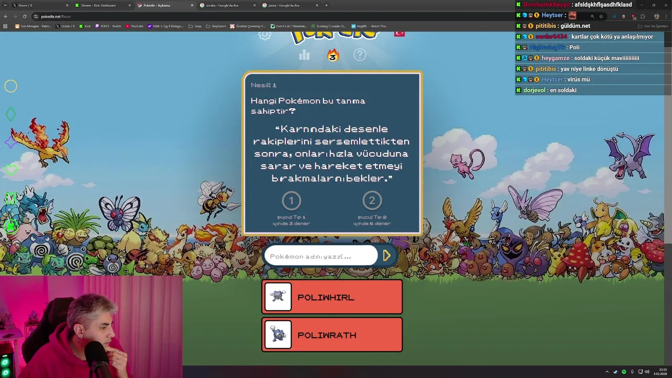
Task: Click the green diamond shape on left edge
Action: (x=10, y=114)
